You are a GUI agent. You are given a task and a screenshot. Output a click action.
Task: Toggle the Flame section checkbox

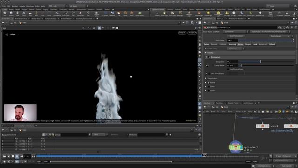point(209,83)
